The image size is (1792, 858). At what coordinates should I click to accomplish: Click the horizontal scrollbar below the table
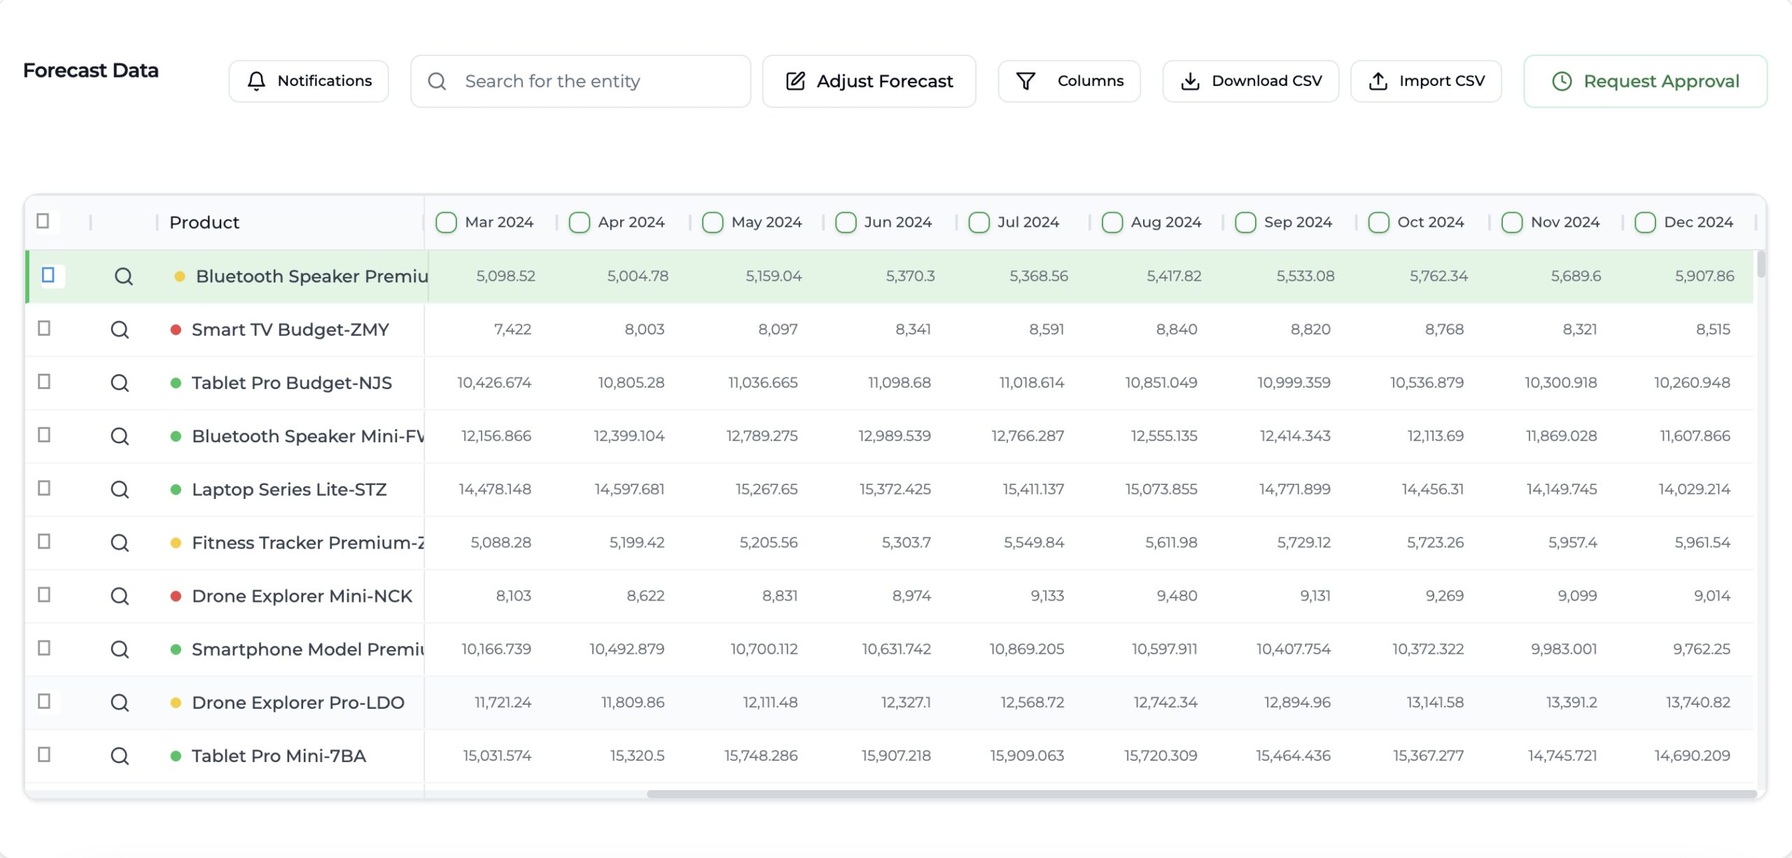[x=1200, y=794]
